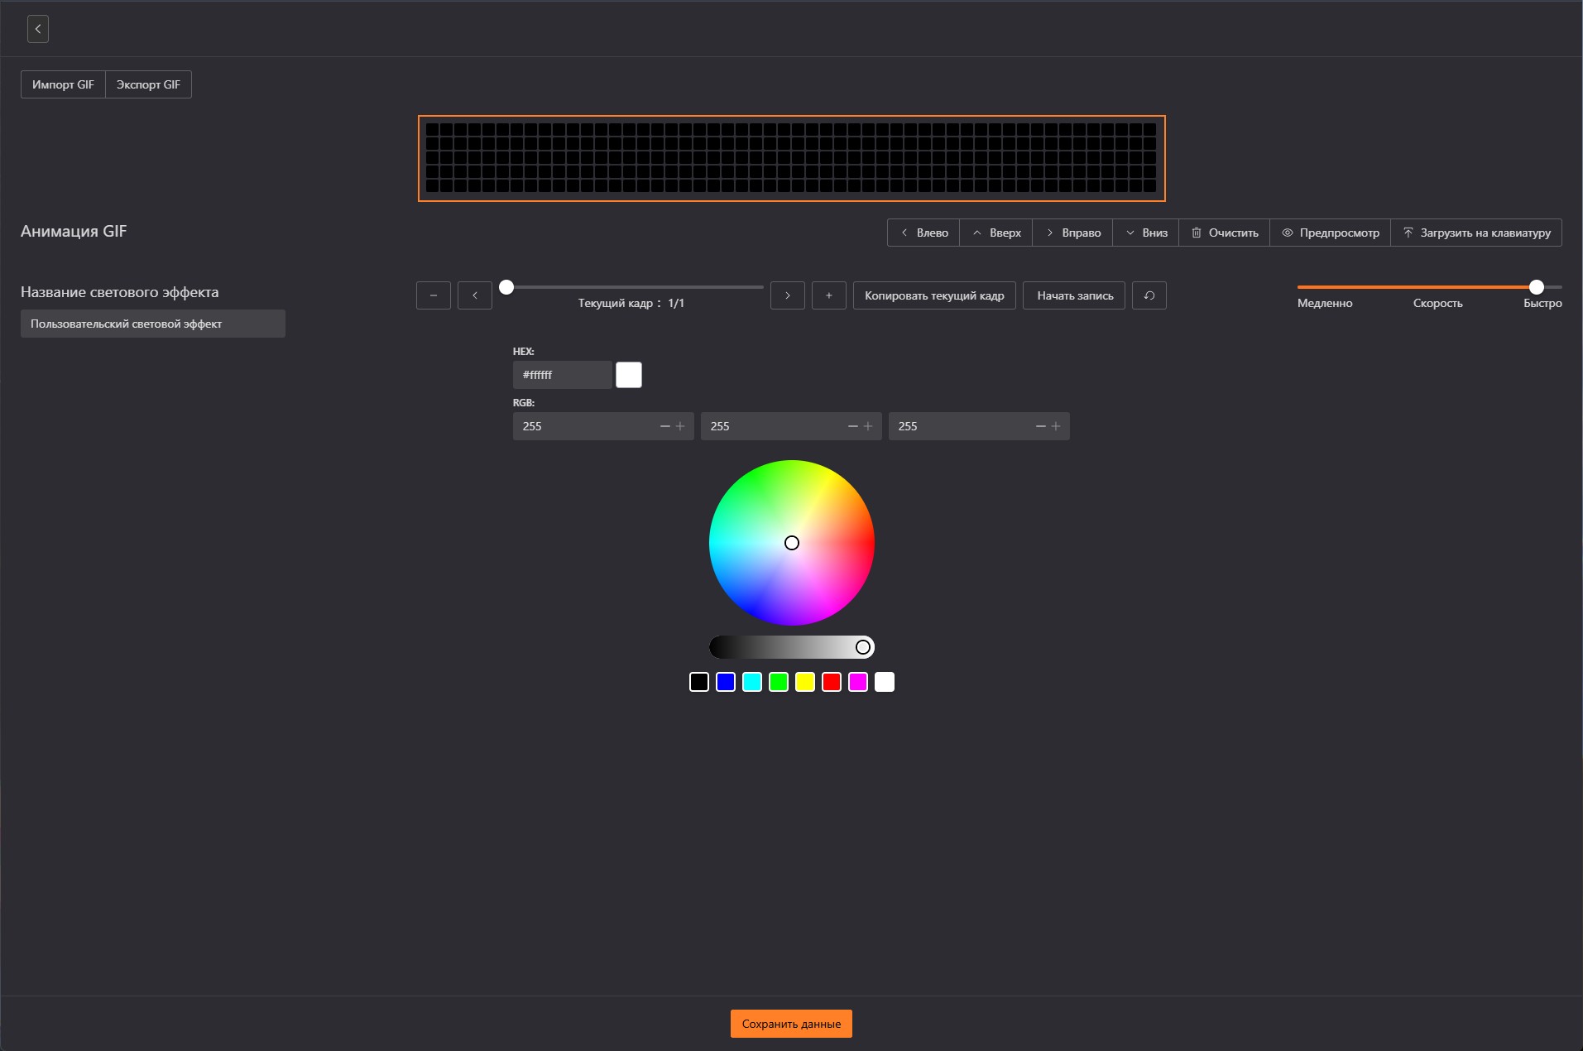Click the white preview swatch beside HEX
The height and width of the screenshot is (1051, 1583).
(629, 375)
